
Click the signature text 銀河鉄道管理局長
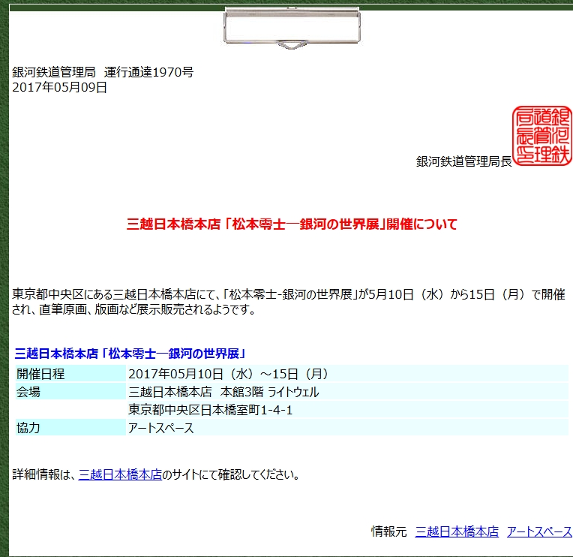click(x=463, y=161)
